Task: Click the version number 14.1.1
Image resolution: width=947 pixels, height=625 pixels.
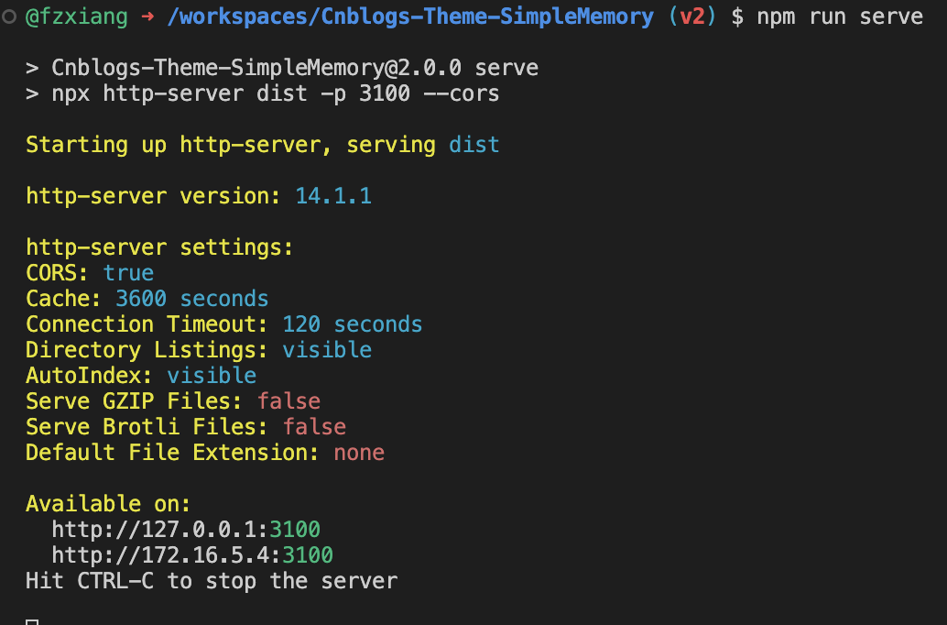Action: (333, 196)
